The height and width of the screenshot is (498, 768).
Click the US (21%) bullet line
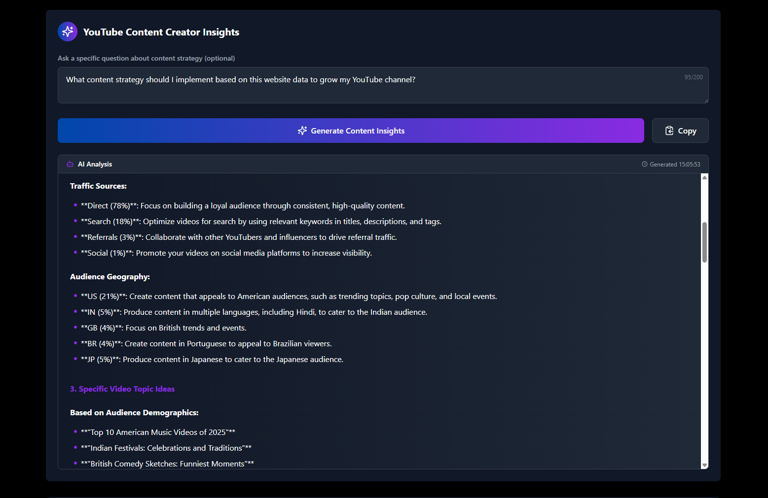pos(289,297)
